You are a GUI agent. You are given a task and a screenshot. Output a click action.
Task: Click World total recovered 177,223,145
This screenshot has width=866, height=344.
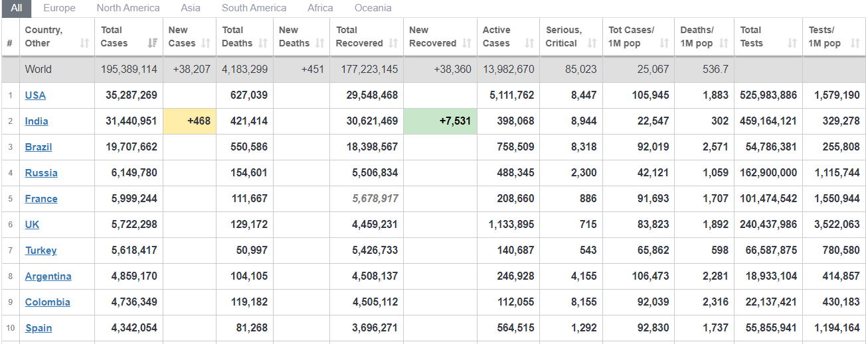click(x=370, y=69)
